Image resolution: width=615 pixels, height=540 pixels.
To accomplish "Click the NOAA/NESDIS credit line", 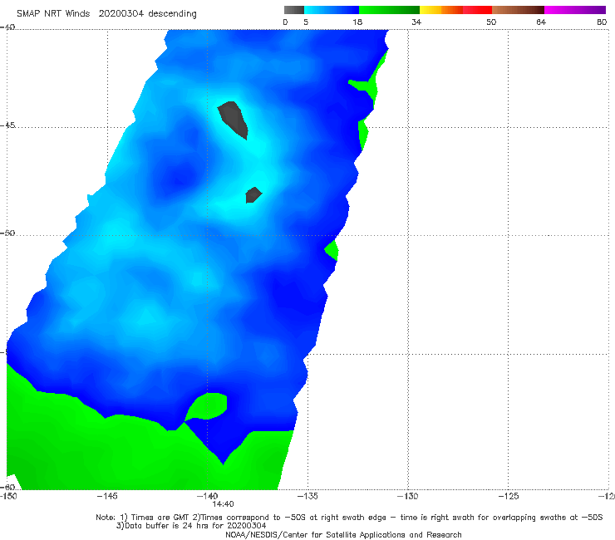I will click(x=343, y=535).
